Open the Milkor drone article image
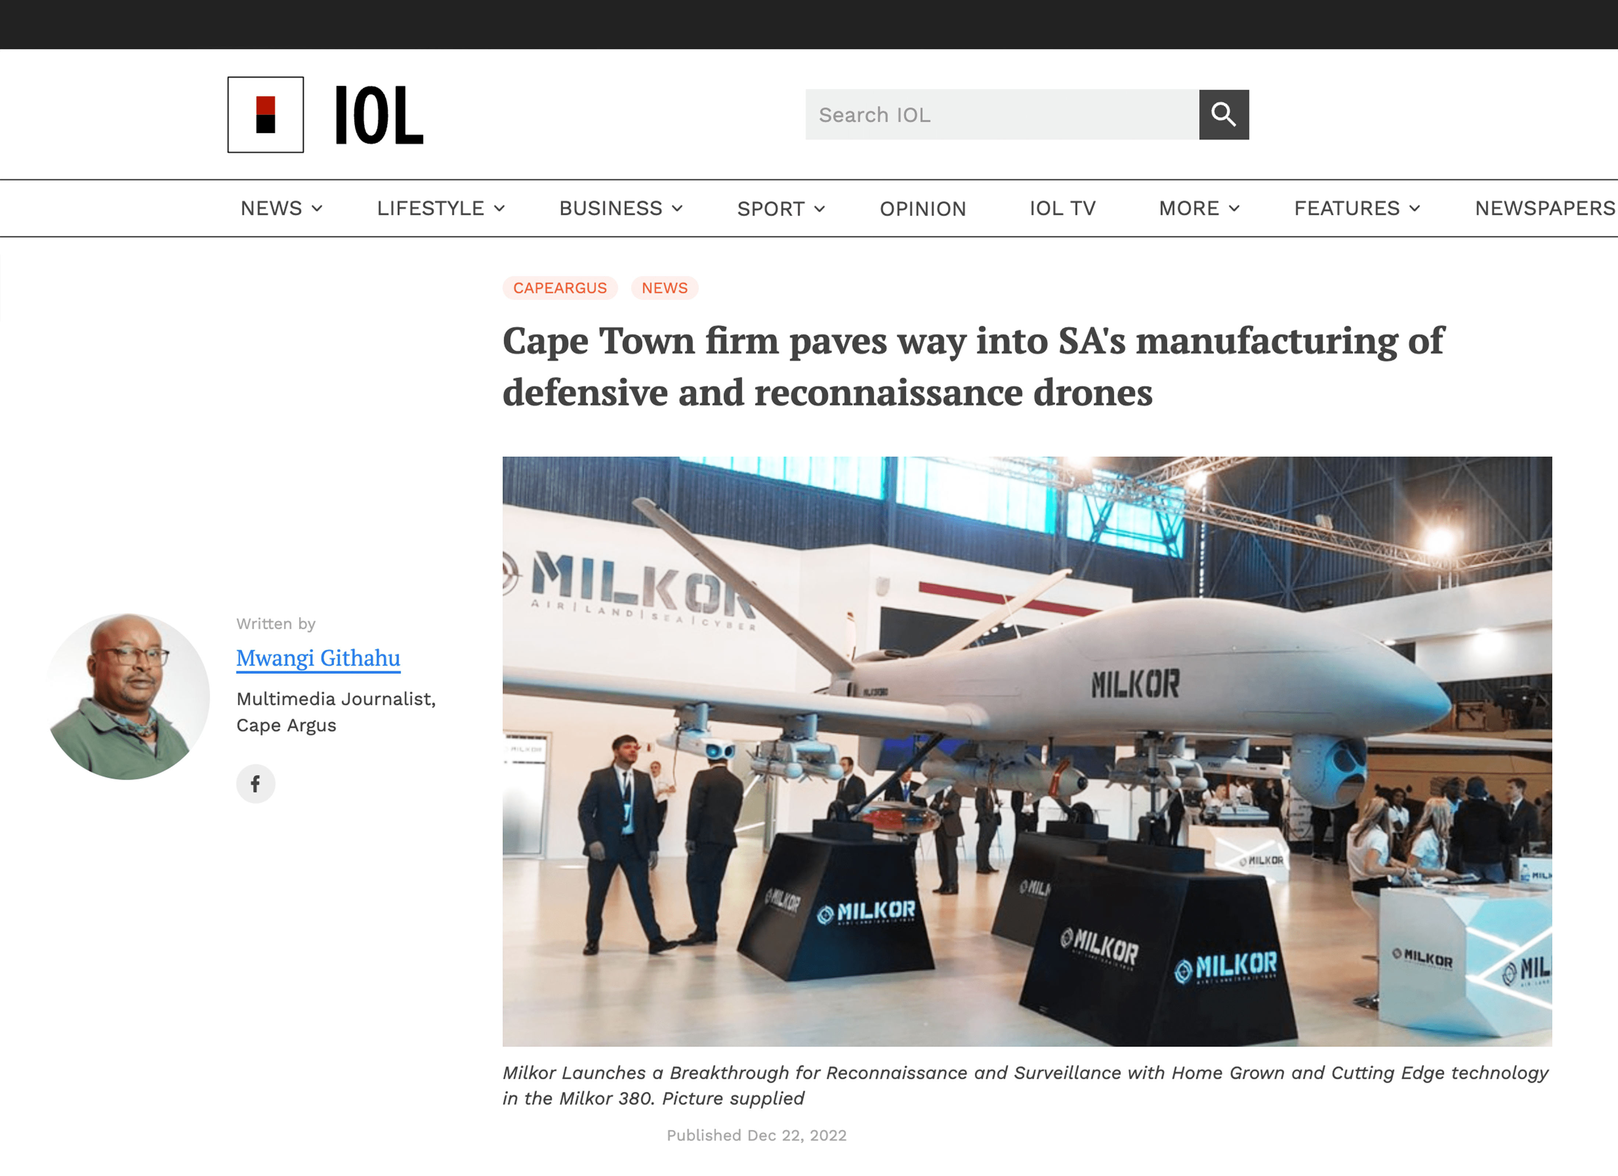This screenshot has height=1176, width=1618. point(1026,752)
